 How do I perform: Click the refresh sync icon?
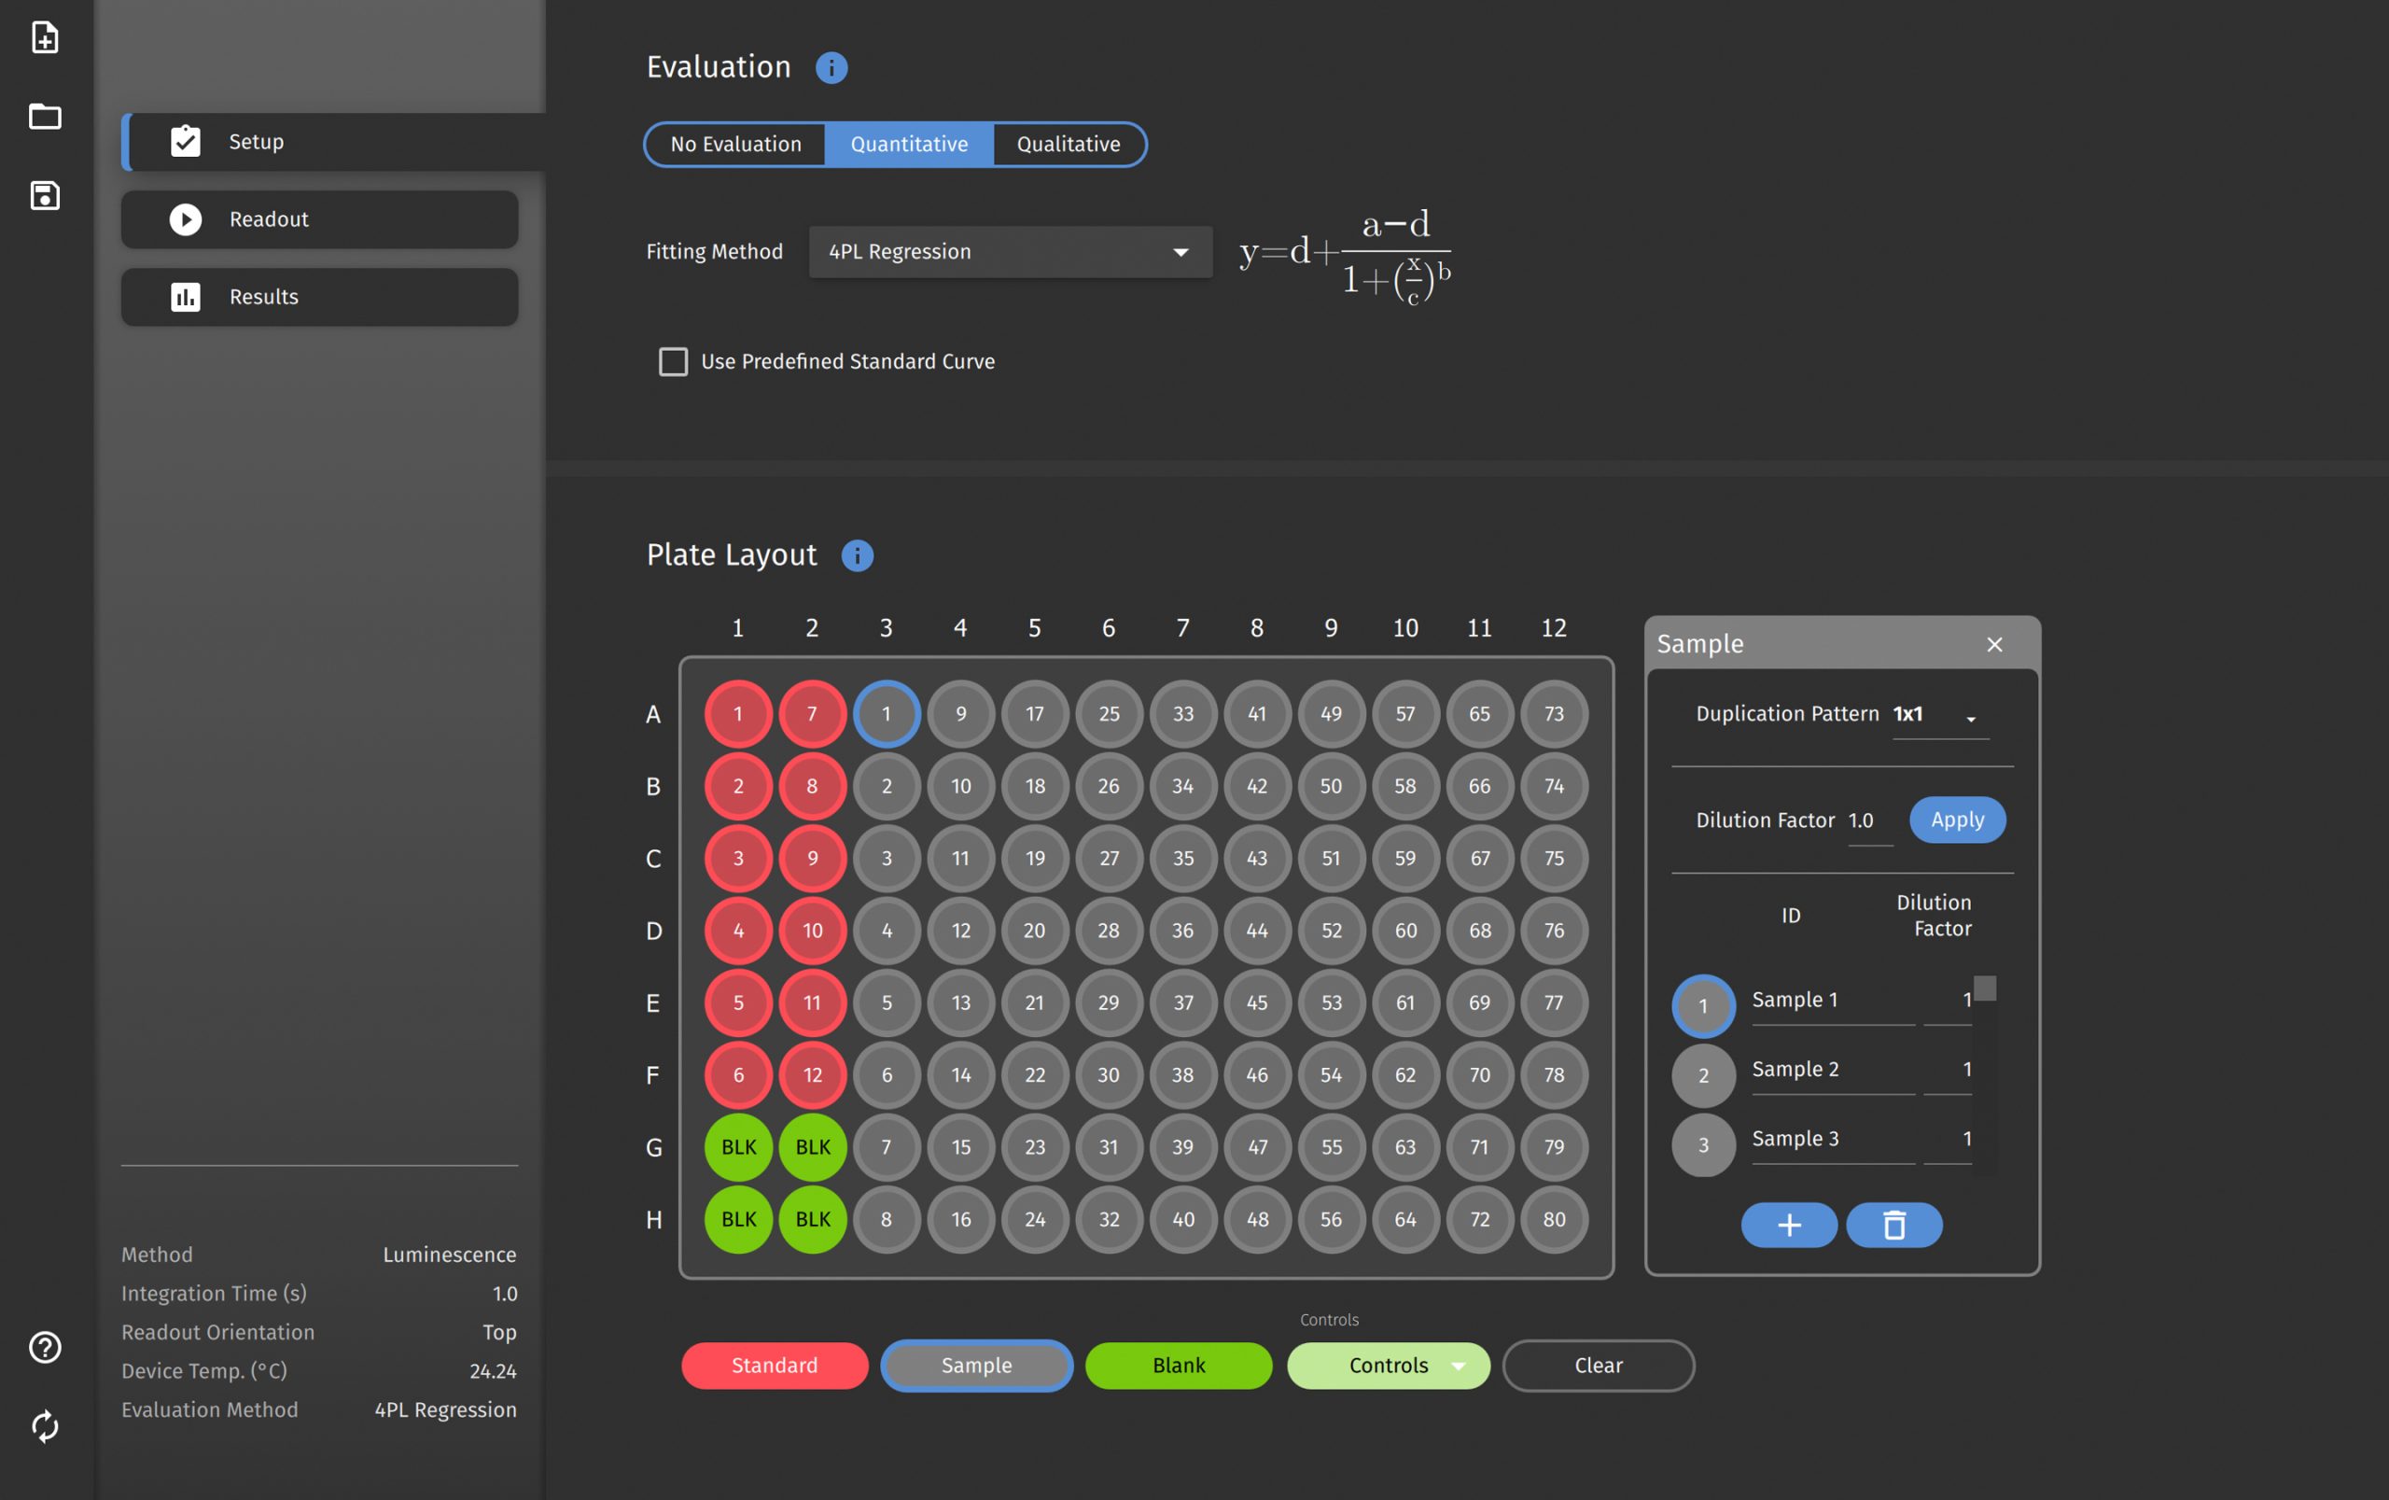(x=45, y=1425)
